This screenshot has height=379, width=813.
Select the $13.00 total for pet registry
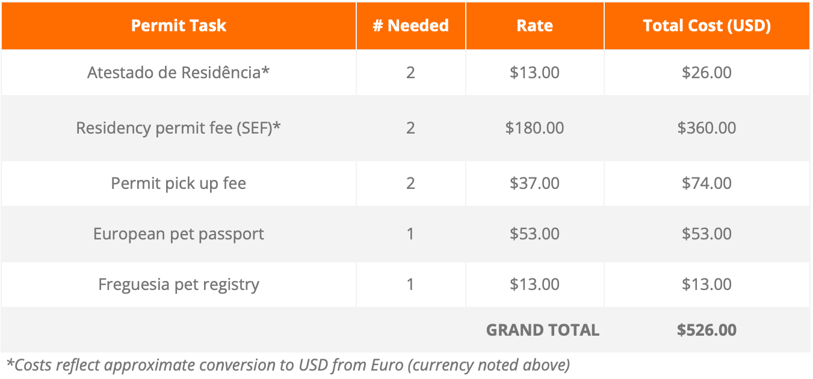[x=707, y=284]
